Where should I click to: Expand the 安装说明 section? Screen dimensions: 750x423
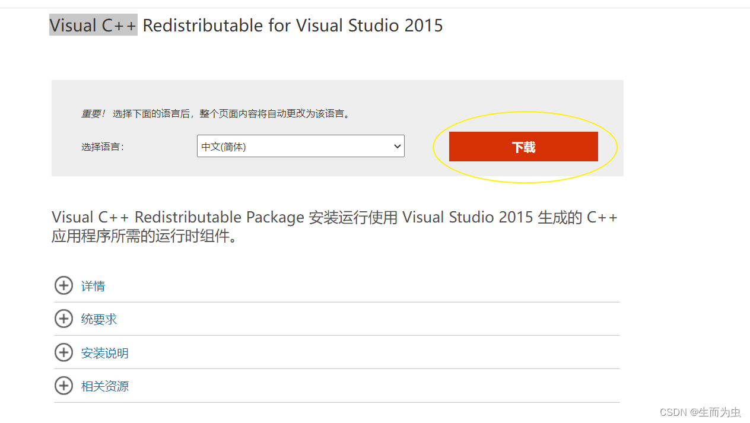(104, 352)
